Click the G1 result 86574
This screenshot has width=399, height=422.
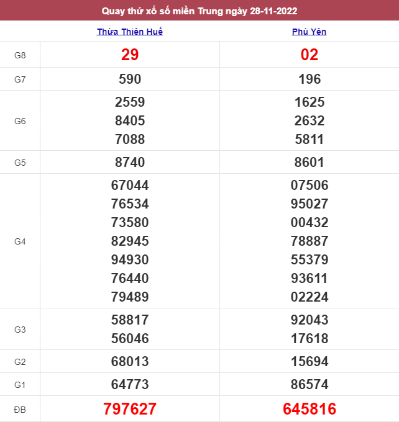coord(310,384)
